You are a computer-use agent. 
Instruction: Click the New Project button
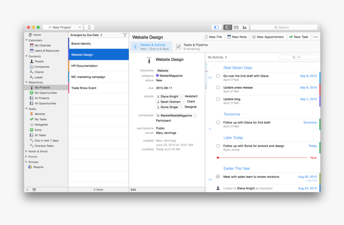click(x=60, y=28)
